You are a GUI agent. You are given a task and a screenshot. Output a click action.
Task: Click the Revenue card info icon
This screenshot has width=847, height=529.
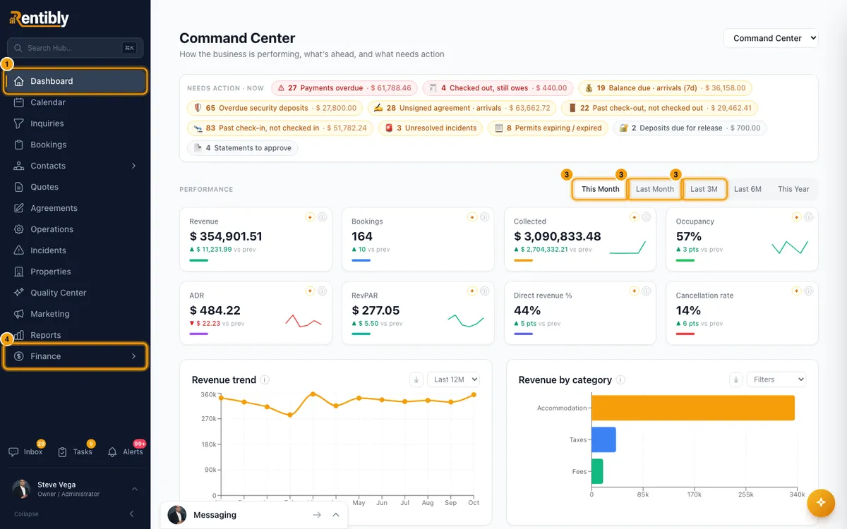[322, 217]
